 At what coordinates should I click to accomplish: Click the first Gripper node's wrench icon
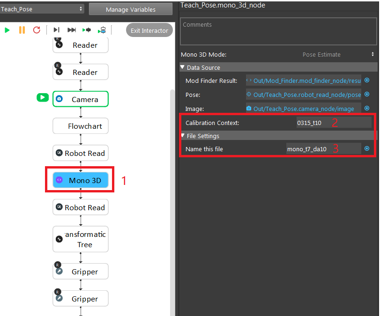coord(59,271)
